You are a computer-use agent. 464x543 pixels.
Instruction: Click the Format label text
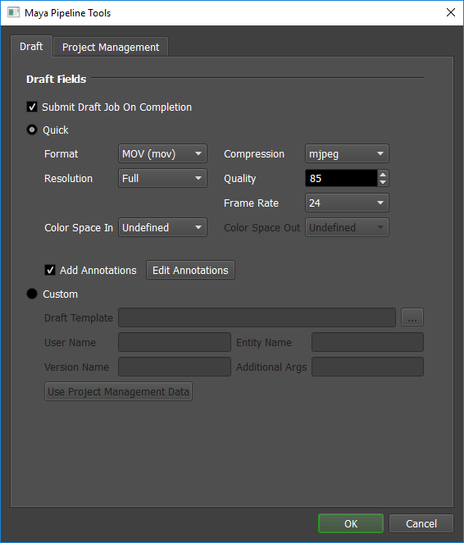[x=61, y=153]
